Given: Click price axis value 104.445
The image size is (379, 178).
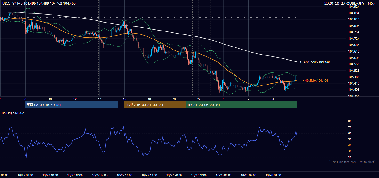Looking at the screenshot, I should coord(353,83).
